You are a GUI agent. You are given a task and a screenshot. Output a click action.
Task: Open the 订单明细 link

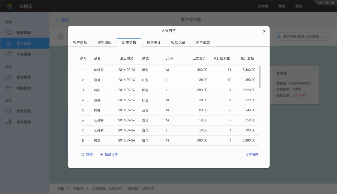click(252, 154)
